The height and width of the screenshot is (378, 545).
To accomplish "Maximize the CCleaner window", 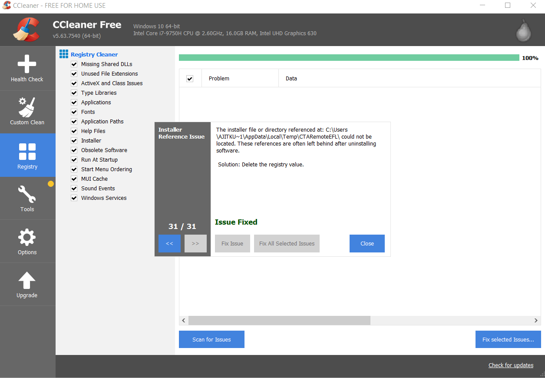I will coord(508,6).
